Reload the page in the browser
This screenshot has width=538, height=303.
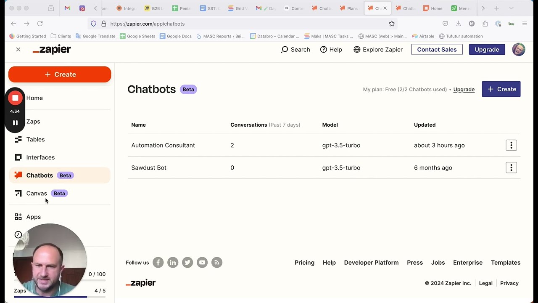pyautogui.click(x=40, y=24)
